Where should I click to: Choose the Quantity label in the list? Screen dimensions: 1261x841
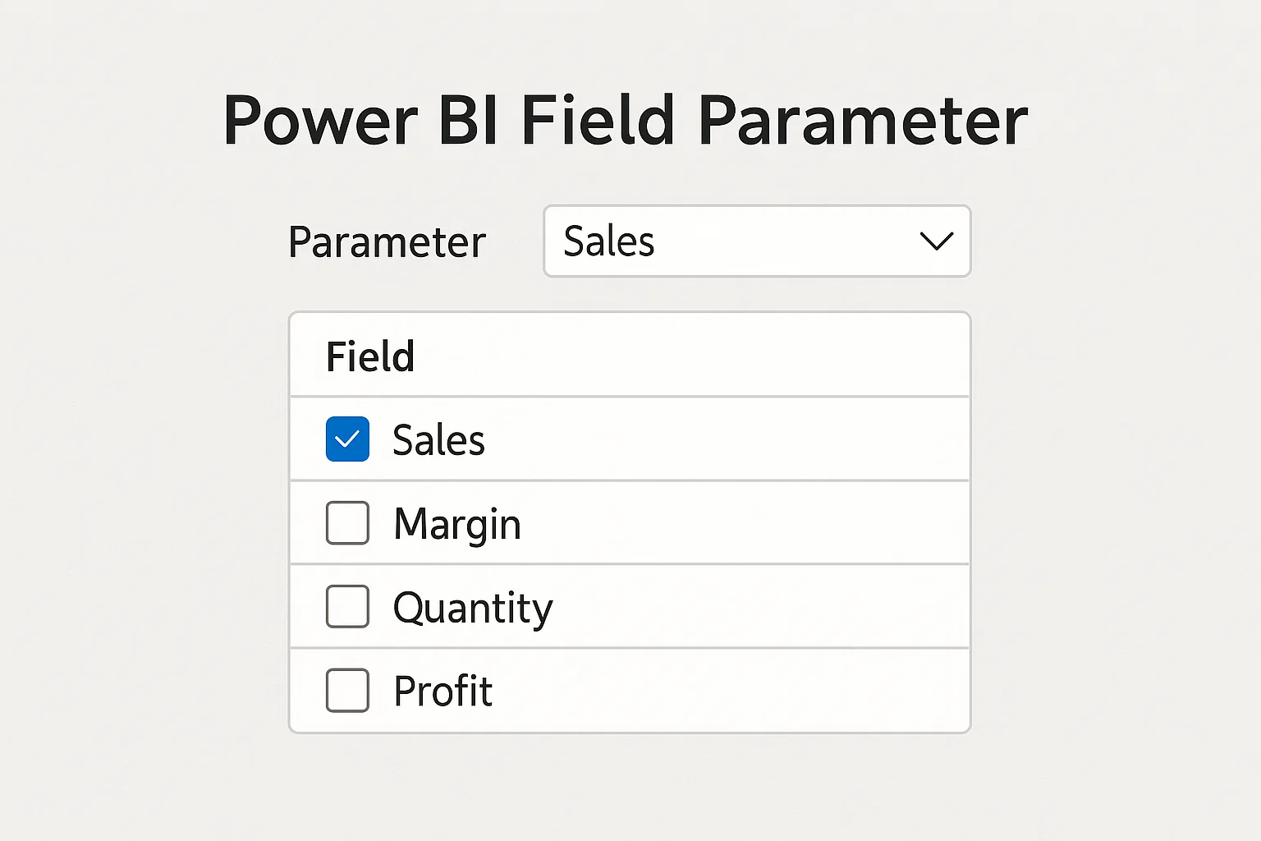point(473,608)
